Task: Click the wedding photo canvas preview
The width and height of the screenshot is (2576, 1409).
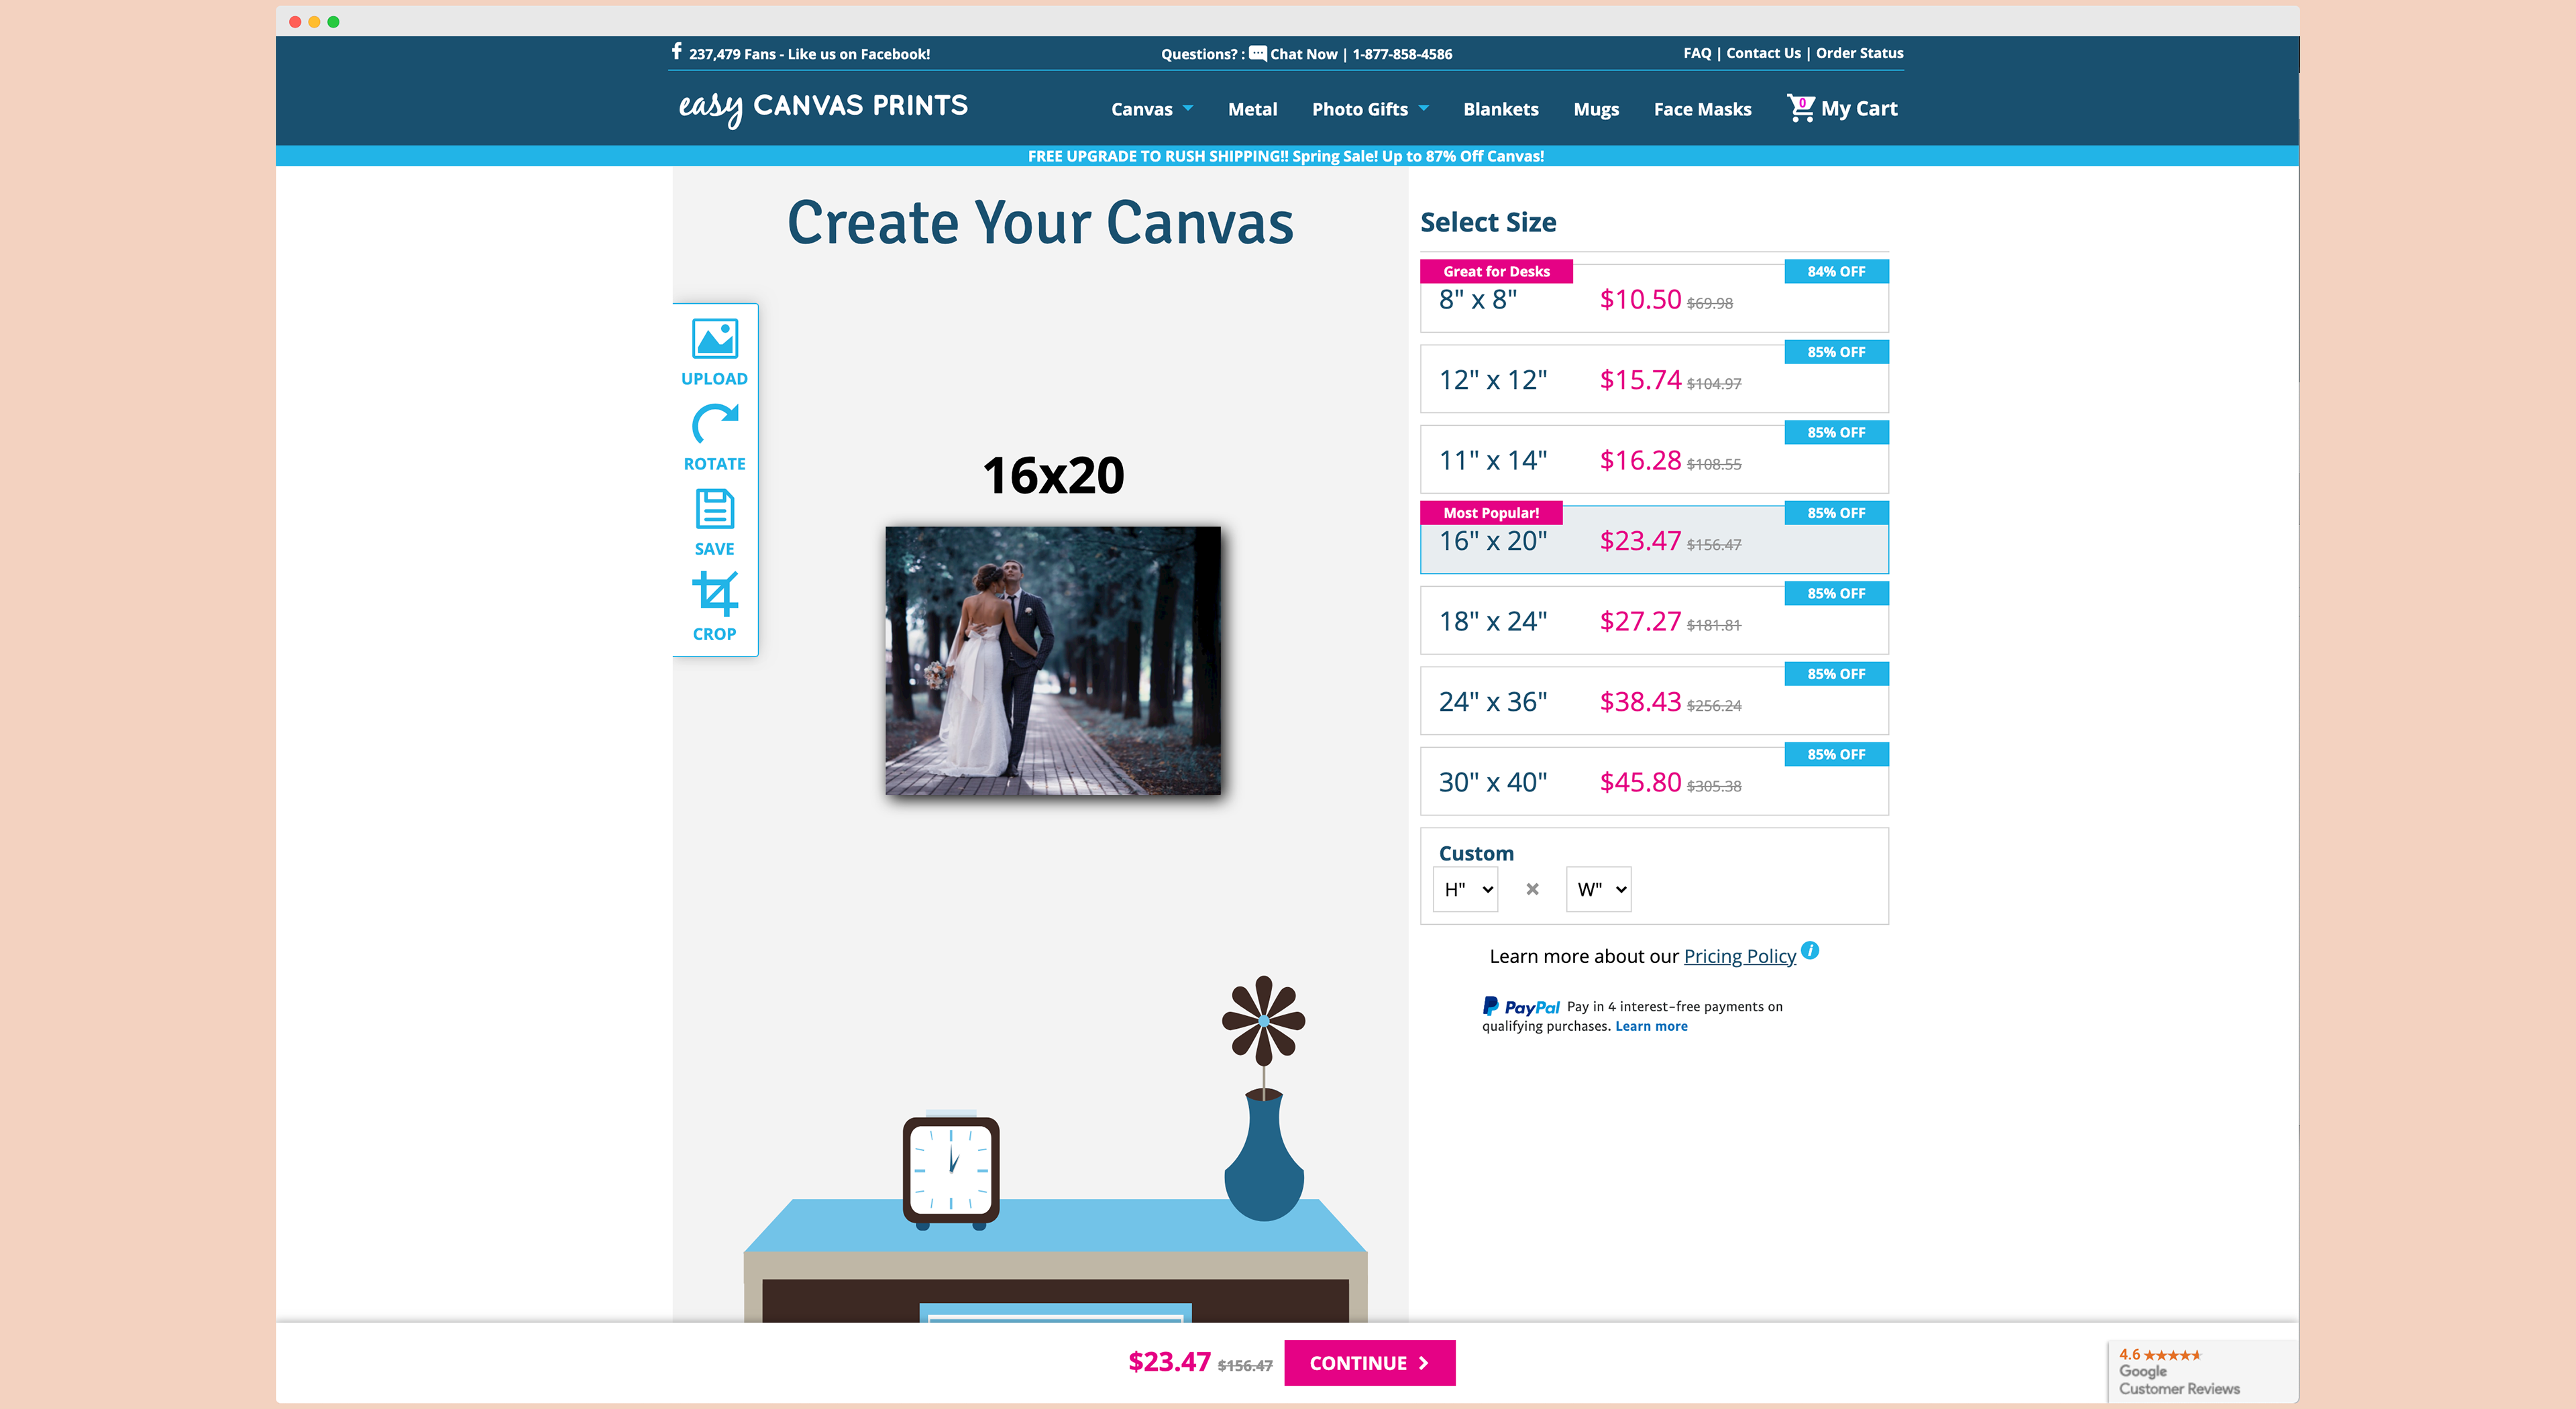Action: pyautogui.click(x=1052, y=661)
